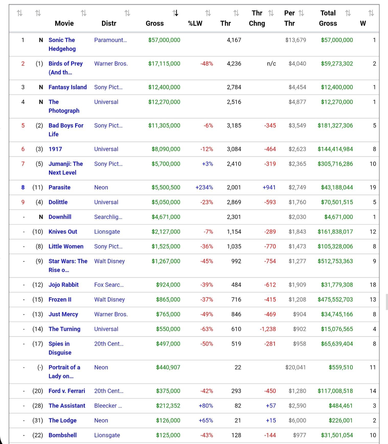
Task: Sort by weeks W column arrows
Action: 371,13
